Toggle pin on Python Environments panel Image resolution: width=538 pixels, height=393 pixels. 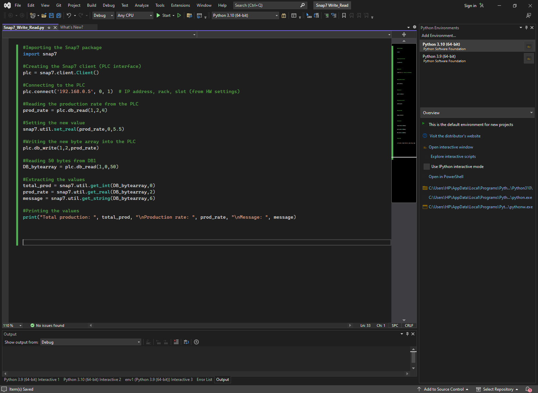click(x=526, y=28)
